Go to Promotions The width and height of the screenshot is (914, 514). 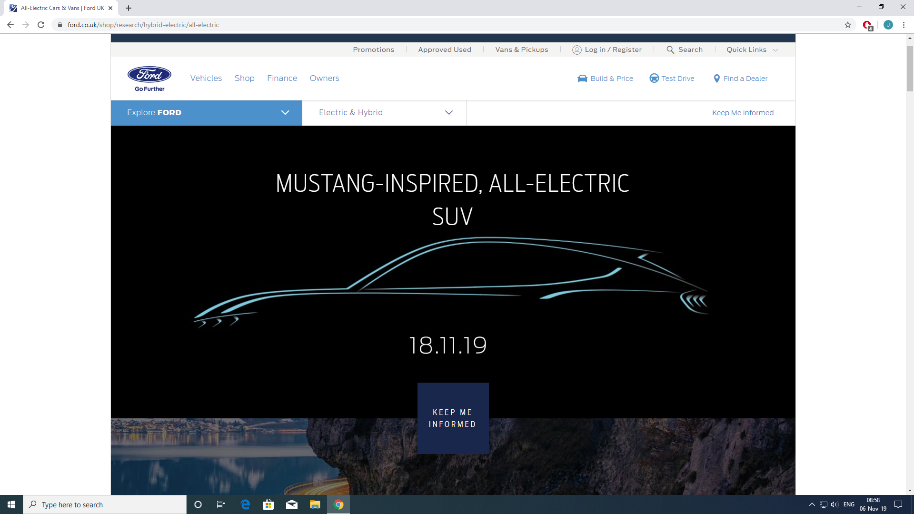373,49
